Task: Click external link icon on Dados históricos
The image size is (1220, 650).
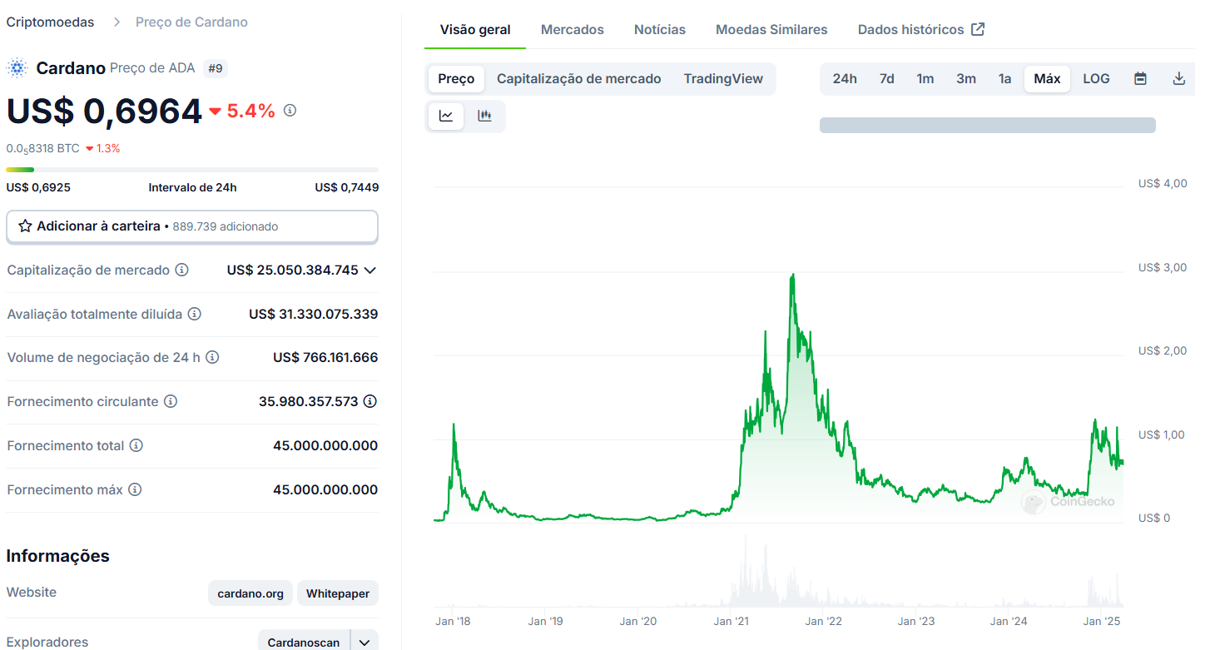Action: coord(979,29)
